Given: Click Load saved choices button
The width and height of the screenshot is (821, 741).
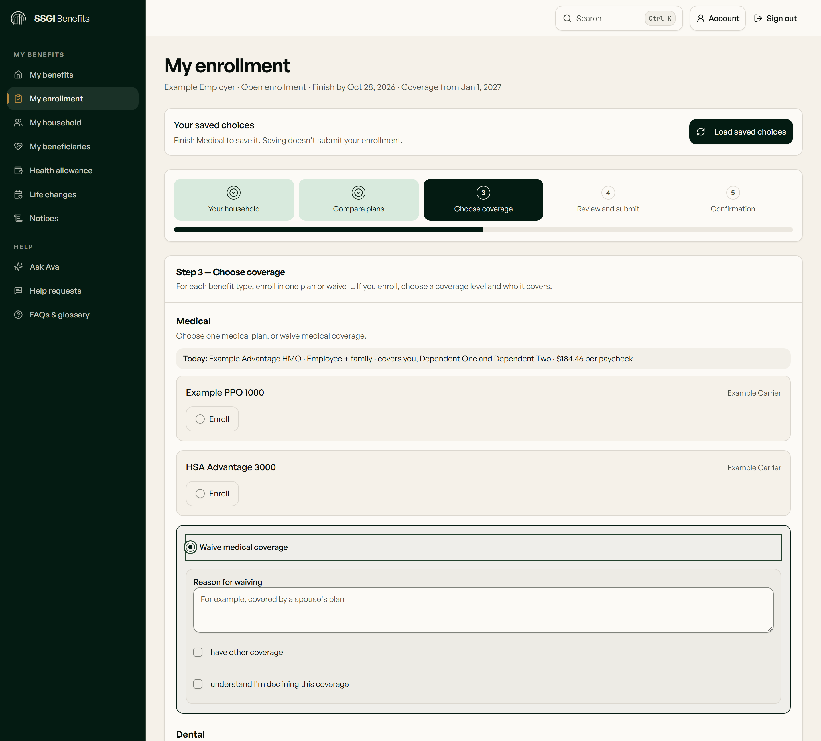Looking at the screenshot, I should 741,132.
